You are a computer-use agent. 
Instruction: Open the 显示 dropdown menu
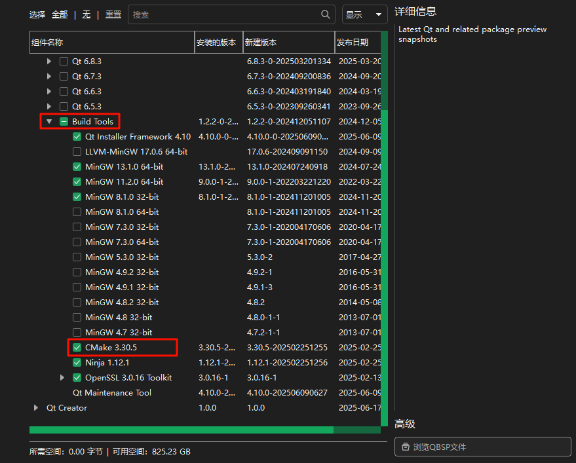tap(364, 14)
